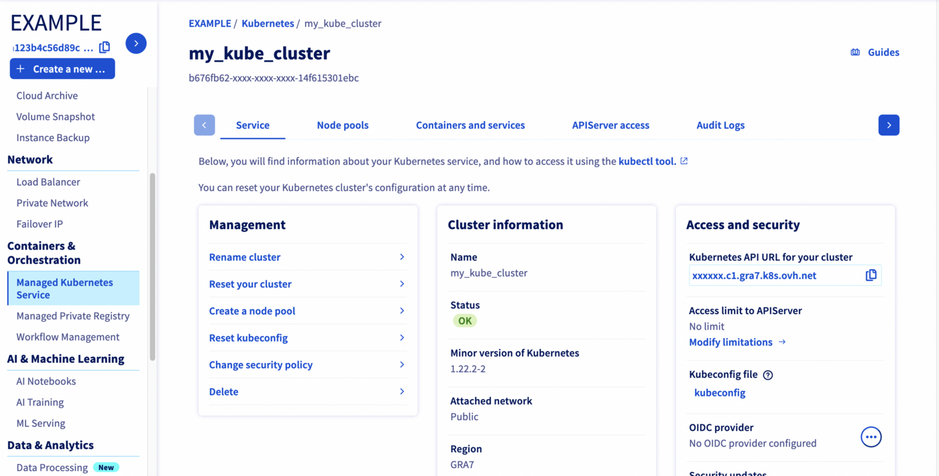Click the Create a new button
The width and height of the screenshot is (939, 476).
click(62, 68)
